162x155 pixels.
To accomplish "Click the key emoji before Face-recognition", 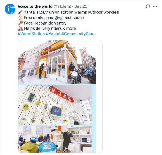I will point(20,23).
